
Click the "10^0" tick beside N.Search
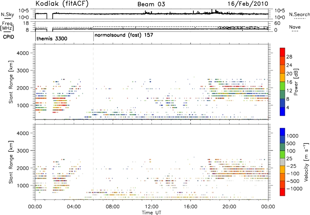[x=279, y=17]
